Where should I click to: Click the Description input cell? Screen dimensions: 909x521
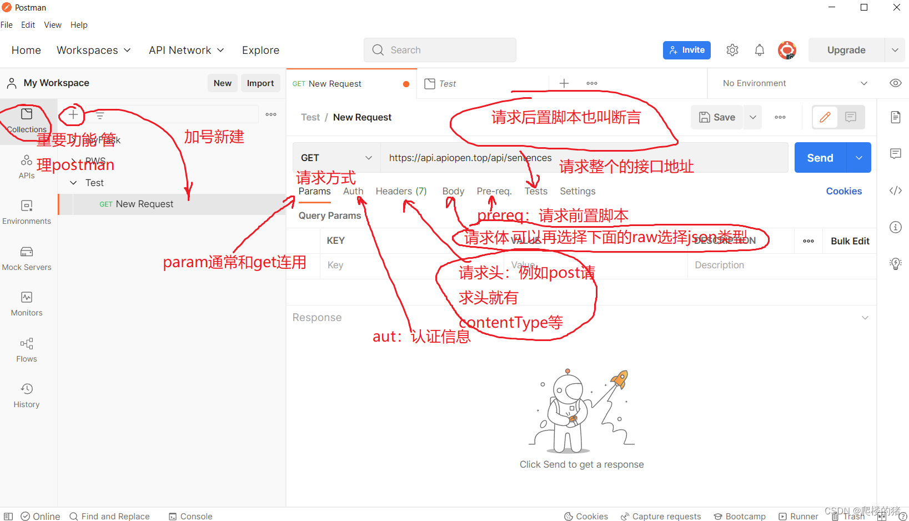782,265
